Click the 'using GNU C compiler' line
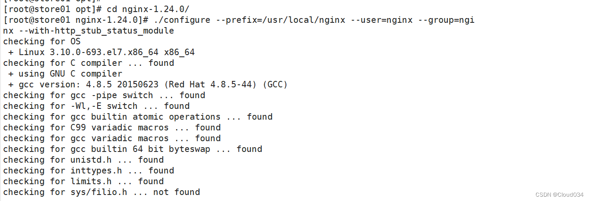Viewport: 590px width, 201px height. click(x=65, y=74)
